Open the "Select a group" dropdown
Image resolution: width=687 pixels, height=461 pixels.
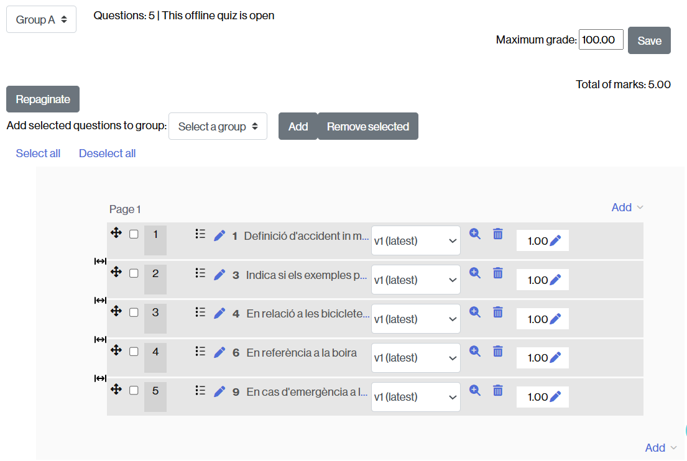[218, 126]
